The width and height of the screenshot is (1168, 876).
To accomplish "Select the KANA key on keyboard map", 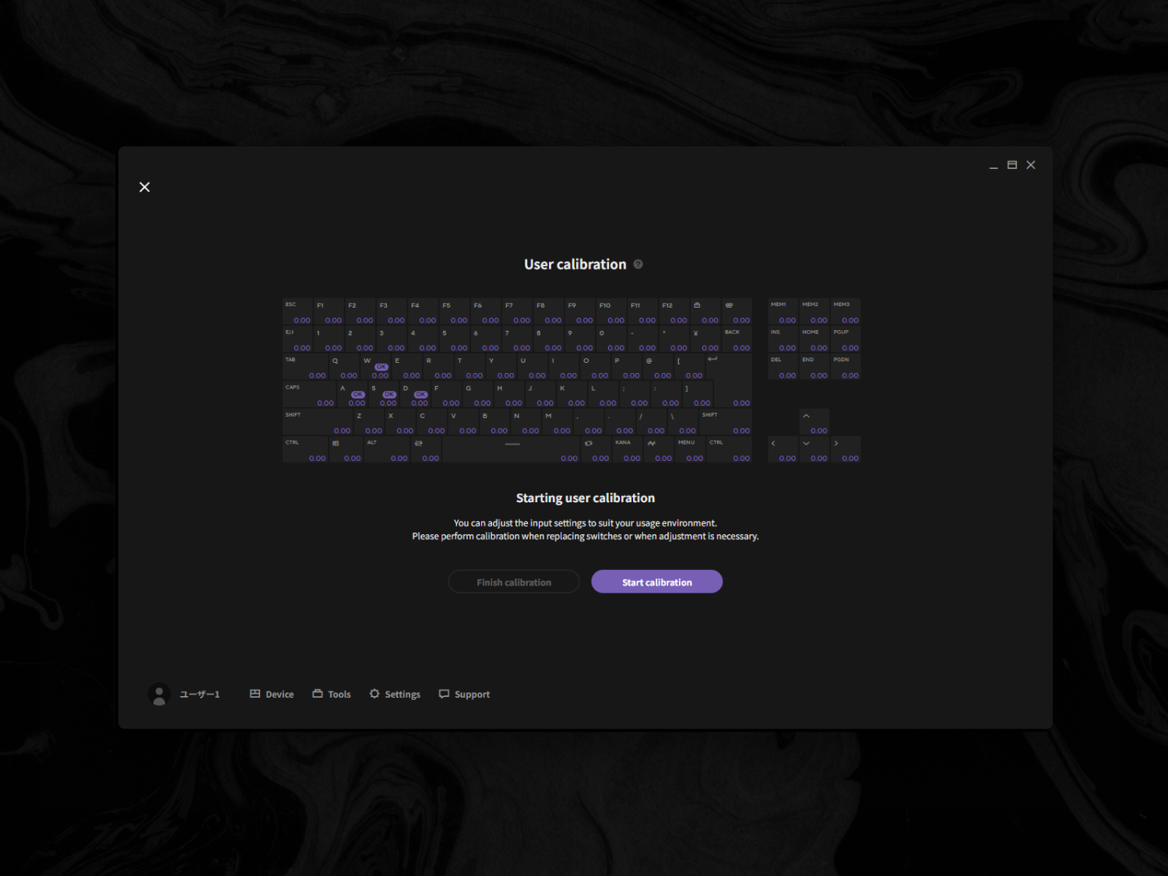I will click(628, 449).
